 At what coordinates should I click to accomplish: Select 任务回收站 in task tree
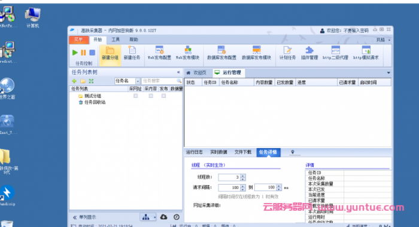pyautogui.click(x=95, y=102)
